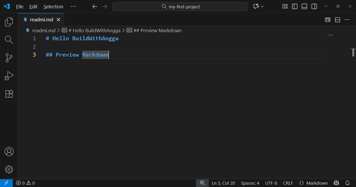This screenshot has height=187, width=356.
Task: Open the Run and Debug view
Action: coord(9,76)
